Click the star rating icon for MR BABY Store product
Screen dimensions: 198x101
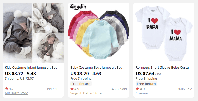pos(6,89)
